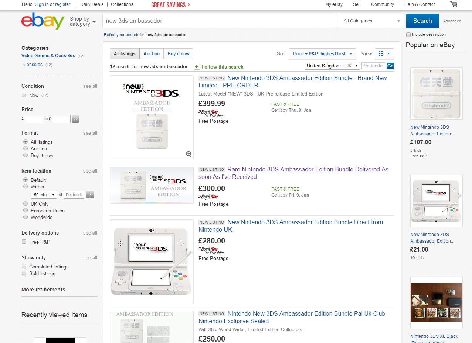Screen dimensions: 472x343
Task: Open Daily Deals link
Action: coord(92,4)
